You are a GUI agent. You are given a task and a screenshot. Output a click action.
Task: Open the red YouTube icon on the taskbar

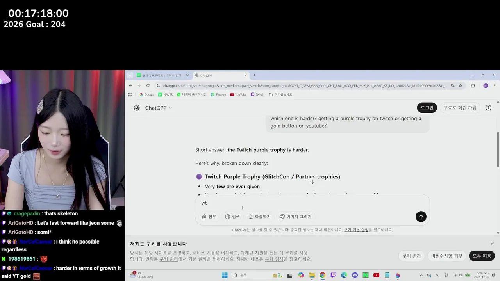point(376,275)
